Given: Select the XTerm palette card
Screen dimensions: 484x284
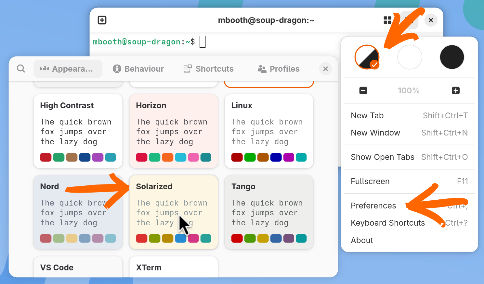Looking at the screenshot, I should click(174, 267).
